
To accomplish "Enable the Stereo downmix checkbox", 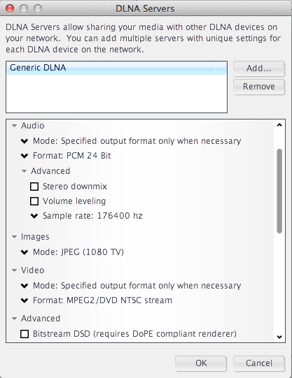I will [34, 187].
